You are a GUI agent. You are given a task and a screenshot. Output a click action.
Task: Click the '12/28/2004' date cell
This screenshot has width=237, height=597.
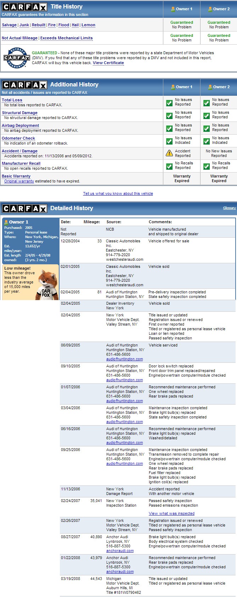[x=70, y=241]
